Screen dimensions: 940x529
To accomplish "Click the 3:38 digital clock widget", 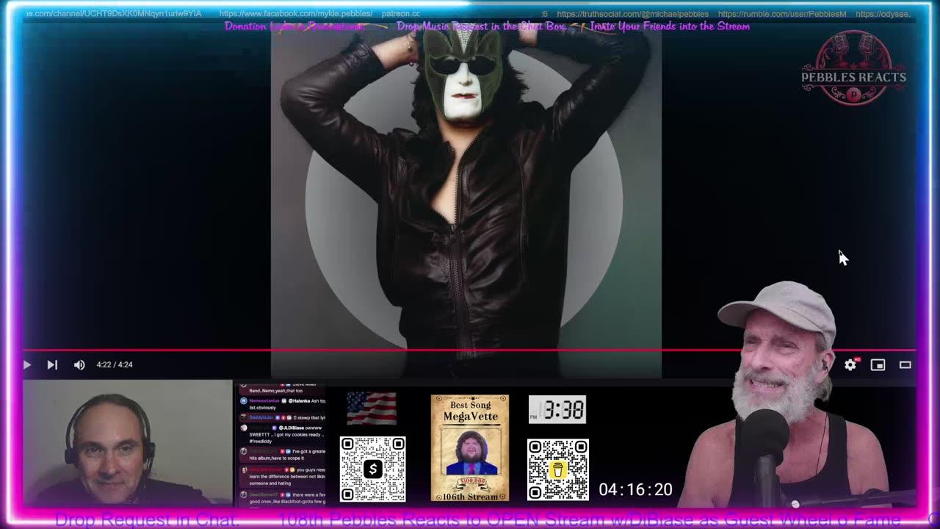I will coord(557,409).
